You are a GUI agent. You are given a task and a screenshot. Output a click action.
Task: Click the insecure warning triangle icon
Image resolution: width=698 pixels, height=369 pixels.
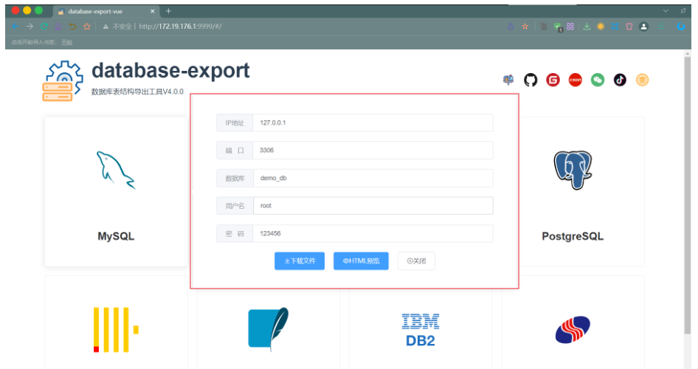pyautogui.click(x=106, y=27)
